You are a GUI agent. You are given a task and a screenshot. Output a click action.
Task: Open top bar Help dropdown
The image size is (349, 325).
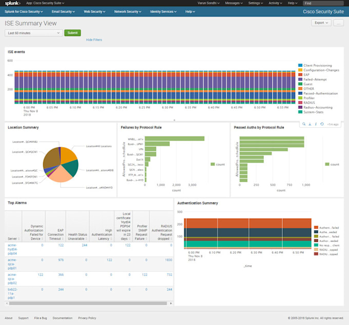[292, 3]
